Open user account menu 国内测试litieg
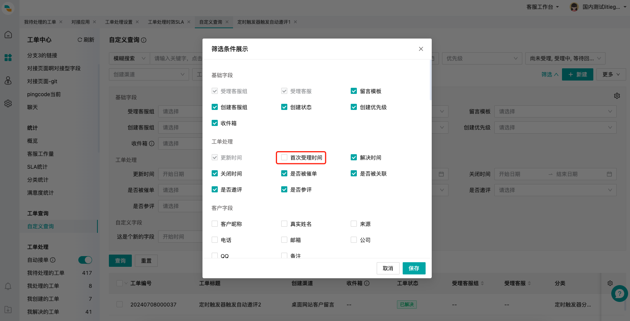The width and height of the screenshot is (630, 321). [599, 7]
